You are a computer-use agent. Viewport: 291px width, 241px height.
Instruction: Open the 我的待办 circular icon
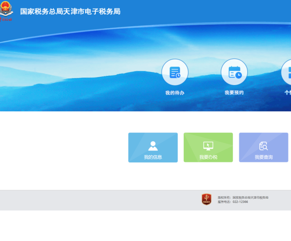coord(175,72)
